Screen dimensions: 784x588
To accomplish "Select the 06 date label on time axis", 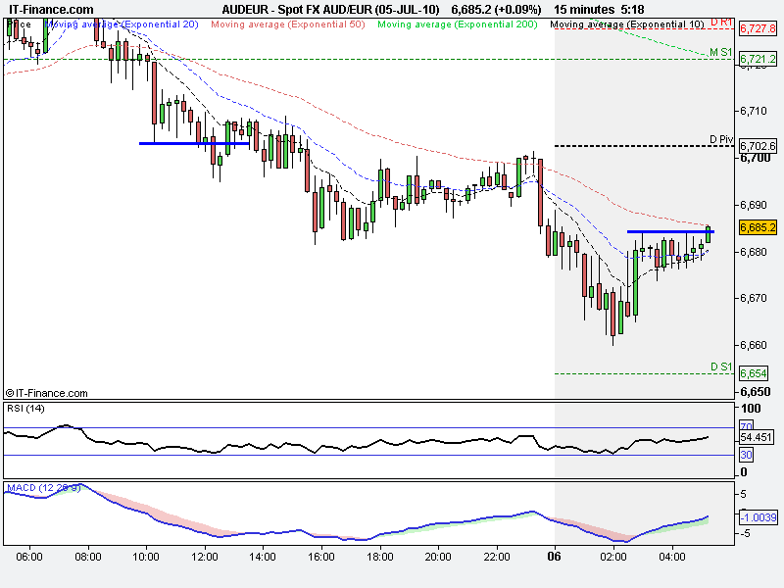I will (552, 557).
